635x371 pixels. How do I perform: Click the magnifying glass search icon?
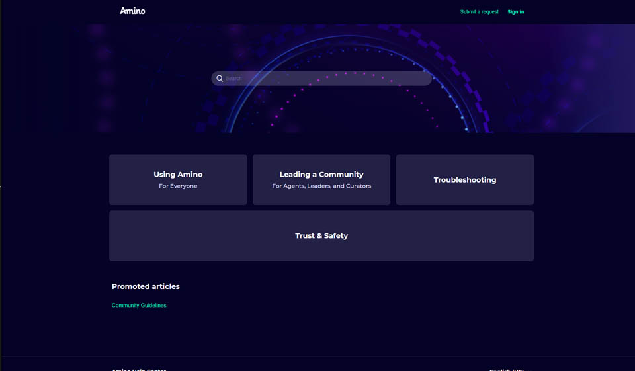pyautogui.click(x=220, y=79)
